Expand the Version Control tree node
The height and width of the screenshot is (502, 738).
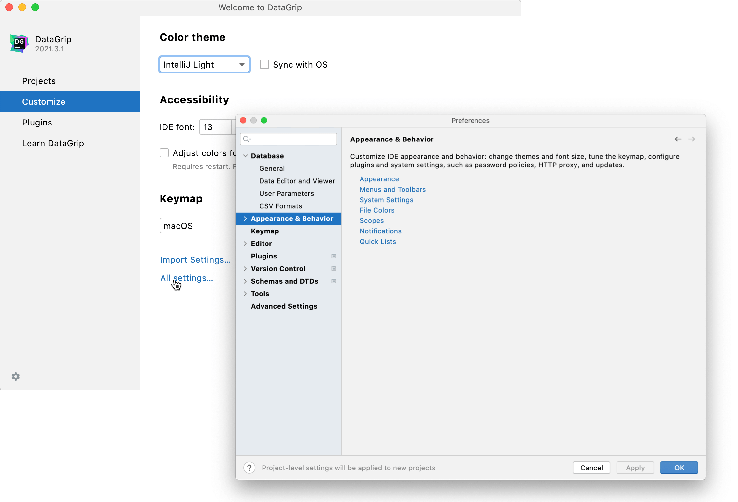[x=246, y=269]
